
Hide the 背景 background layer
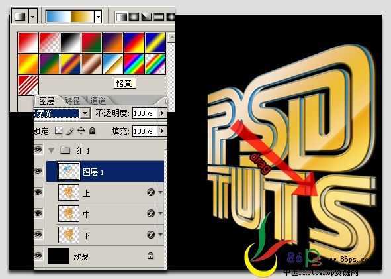click(x=38, y=256)
